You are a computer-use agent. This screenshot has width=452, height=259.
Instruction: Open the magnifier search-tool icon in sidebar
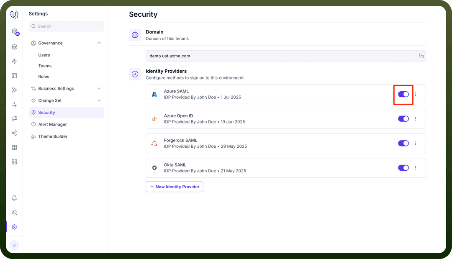pyautogui.click(x=14, y=212)
